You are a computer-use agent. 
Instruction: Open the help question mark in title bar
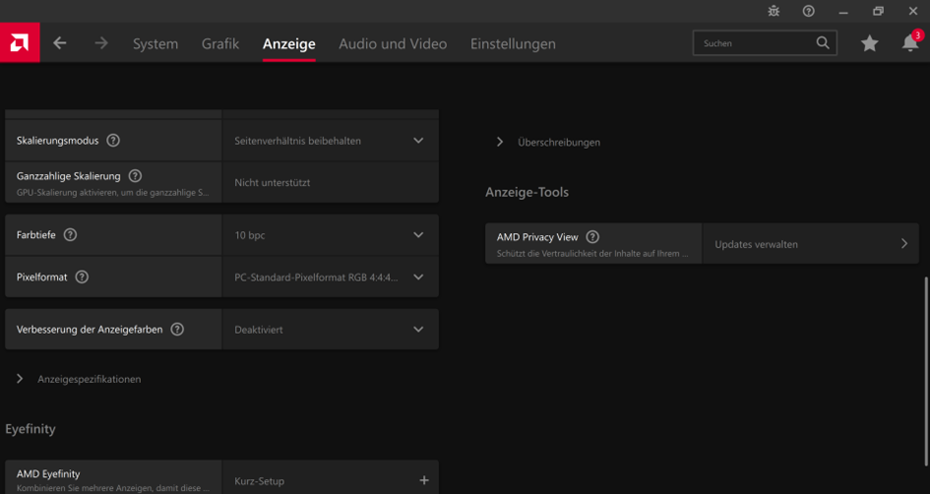tap(808, 11)
